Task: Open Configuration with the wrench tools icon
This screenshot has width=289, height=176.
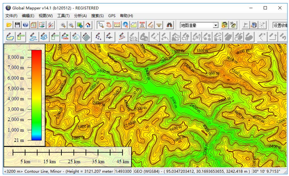Action: click(x=50, y=25)
